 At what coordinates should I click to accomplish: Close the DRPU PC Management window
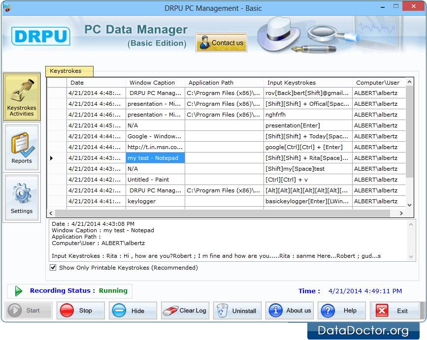point(413,6)
